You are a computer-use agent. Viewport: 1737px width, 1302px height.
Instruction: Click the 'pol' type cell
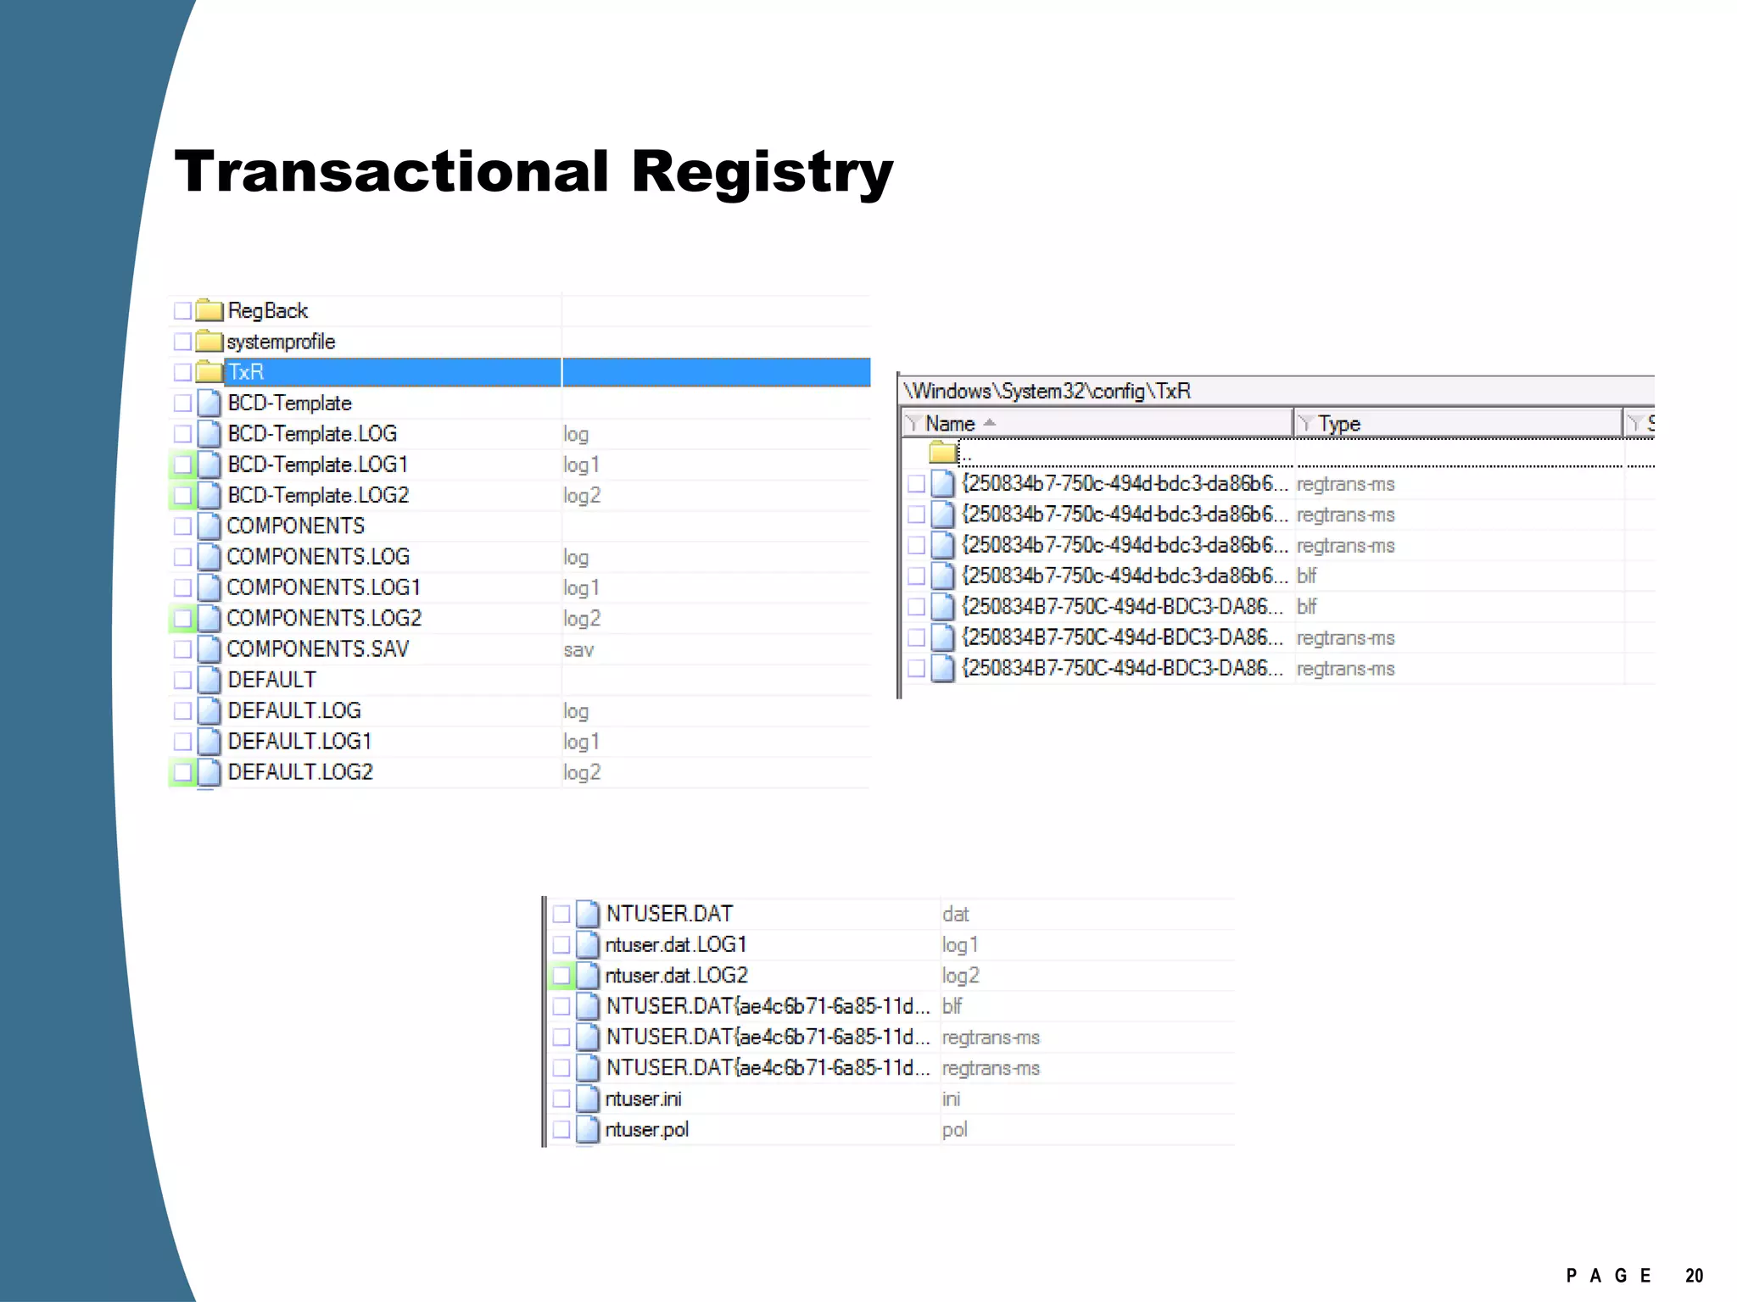[954, 1131]
